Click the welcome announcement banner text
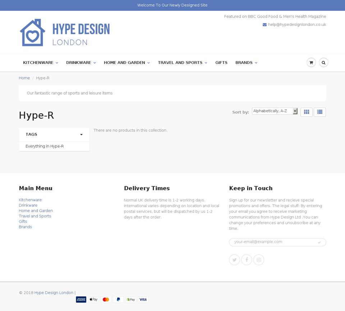Screen dimensions: 345x311 tap(172, 5)
